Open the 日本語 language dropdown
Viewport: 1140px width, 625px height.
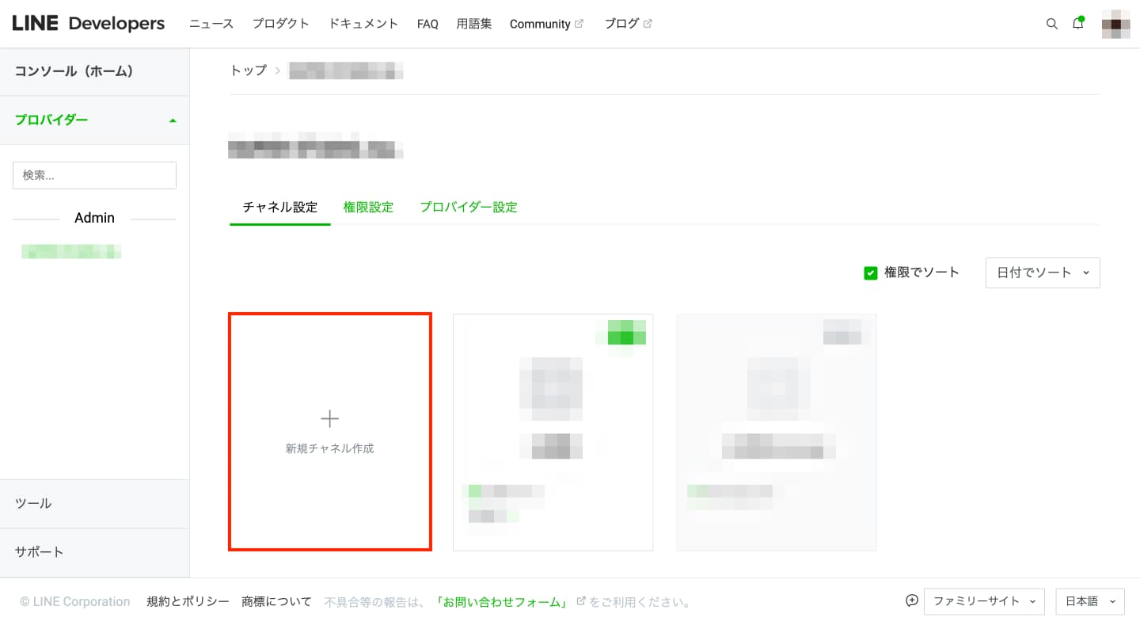[1090, 601]
